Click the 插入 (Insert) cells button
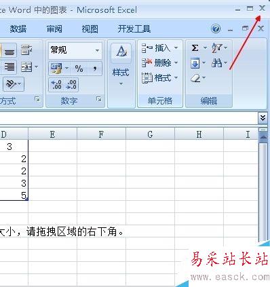This screenshot has width=270, height=287. (x=156, y=48)
